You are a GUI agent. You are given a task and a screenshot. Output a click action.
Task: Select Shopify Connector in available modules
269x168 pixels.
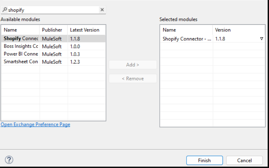(x=21, y=39)
